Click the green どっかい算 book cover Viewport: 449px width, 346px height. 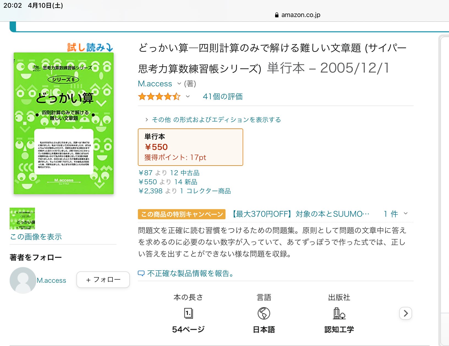pos(64,123)
